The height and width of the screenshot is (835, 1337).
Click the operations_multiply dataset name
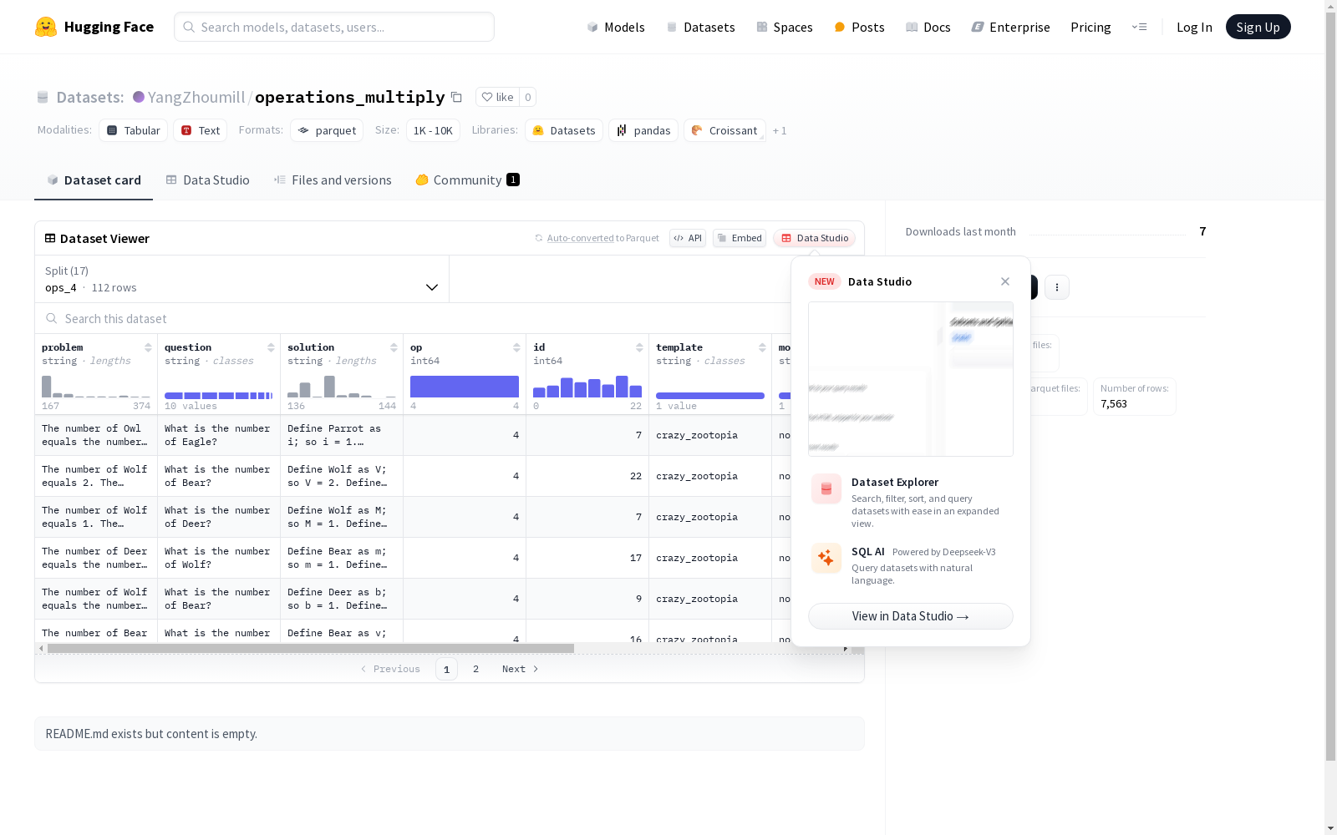[x=350, y=97]
